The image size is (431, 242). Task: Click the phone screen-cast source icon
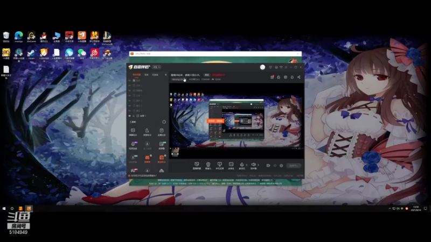click(219, 165)
